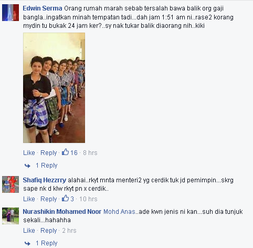253x248 pixels.
Task: Open Shafiq Hezzrry's profile name link
Action: coord(45,180)
